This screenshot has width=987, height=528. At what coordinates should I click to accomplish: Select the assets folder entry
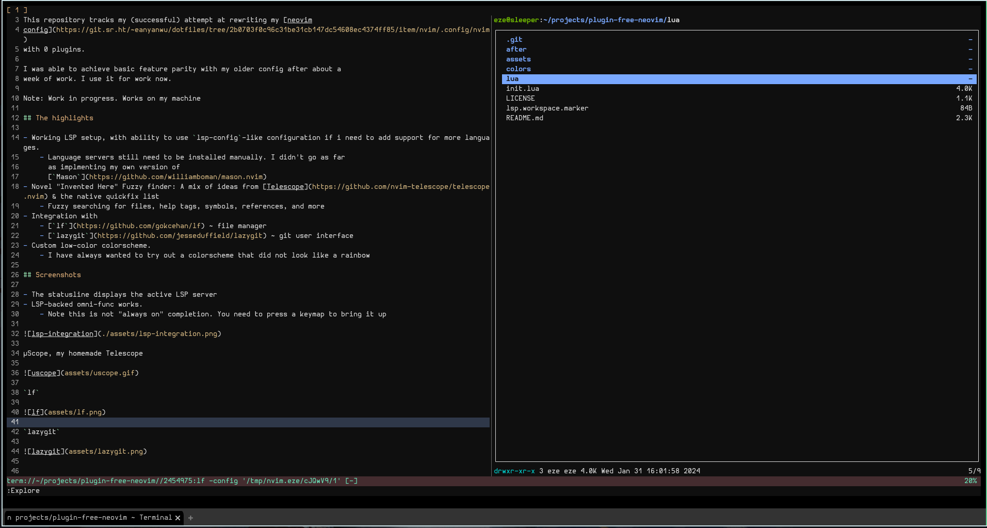(518, 59)
